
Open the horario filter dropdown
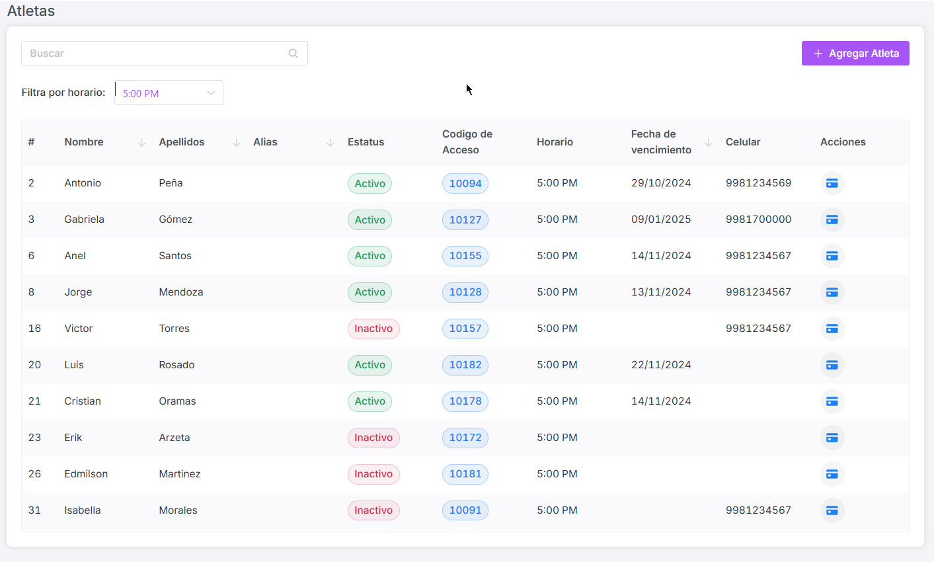(169, 93)
